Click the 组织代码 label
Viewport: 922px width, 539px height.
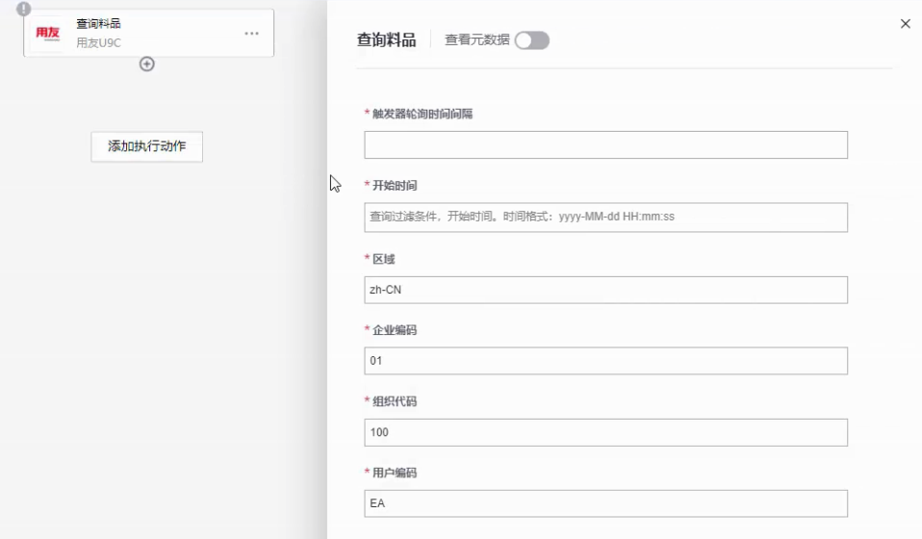[395, 402]
